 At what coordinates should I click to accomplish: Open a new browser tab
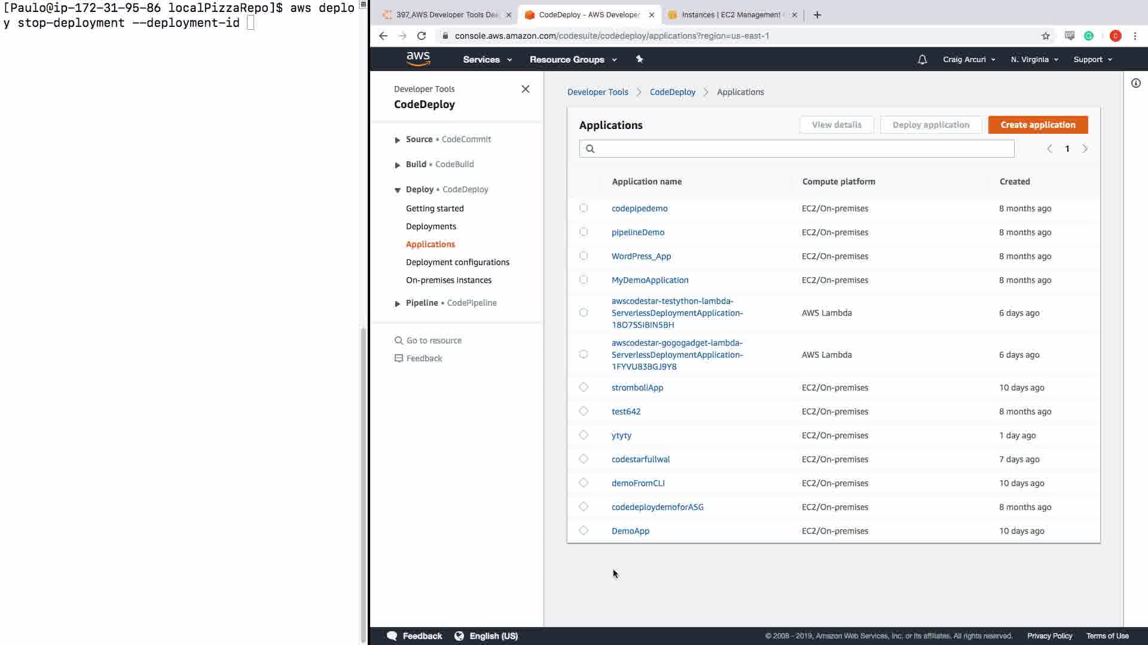[817, 15]
